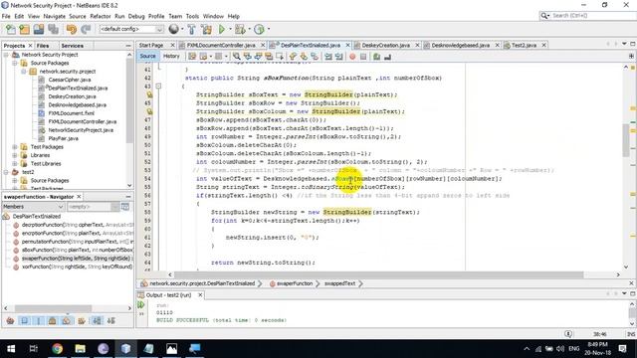Image resolution: width=637 pixels, height=358 pixels.
Task: Toggle bookmark on current line
Action: [x=315, y=57]
